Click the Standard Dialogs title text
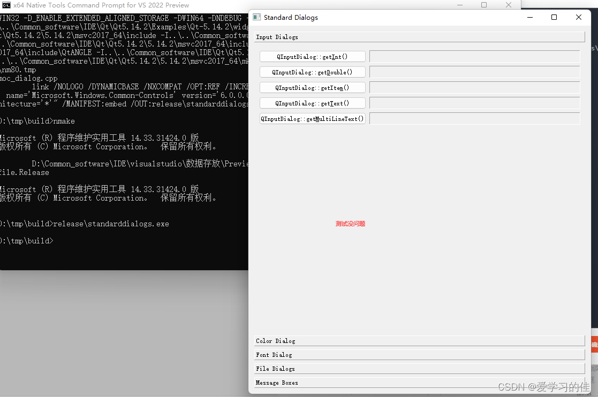The image size is (598, 397). pos(291,18)
